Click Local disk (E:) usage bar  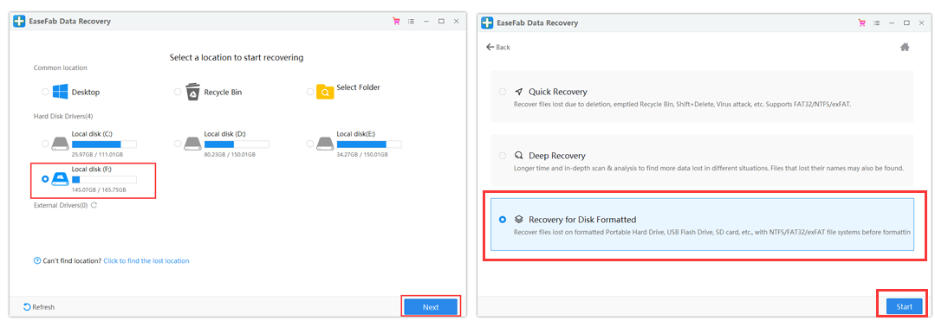pyautogui.click(x=368, y=144)
